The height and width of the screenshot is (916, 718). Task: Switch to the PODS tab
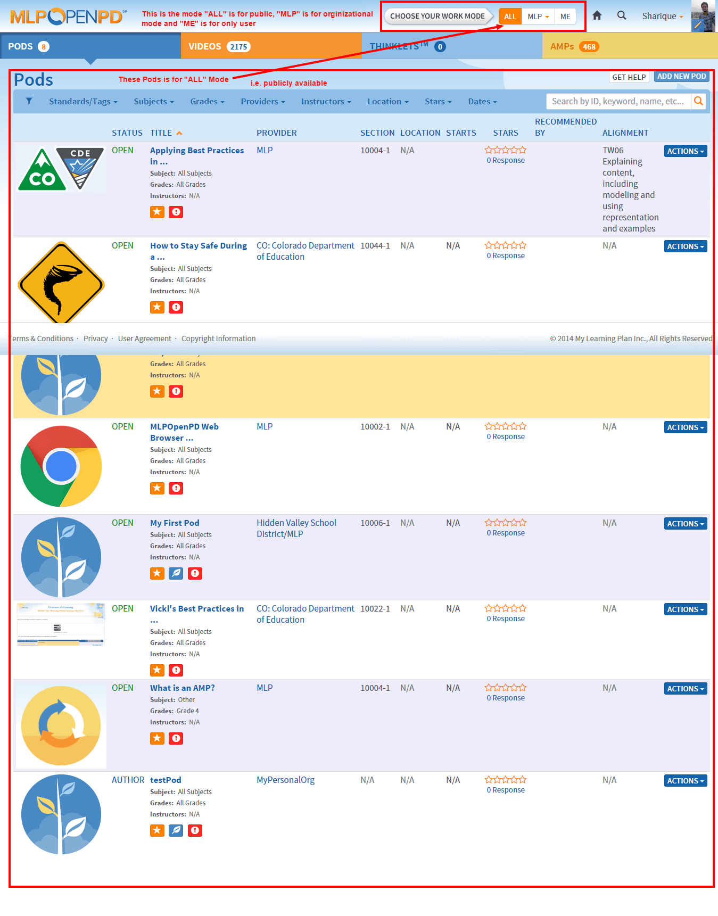(x=90, y=46)
